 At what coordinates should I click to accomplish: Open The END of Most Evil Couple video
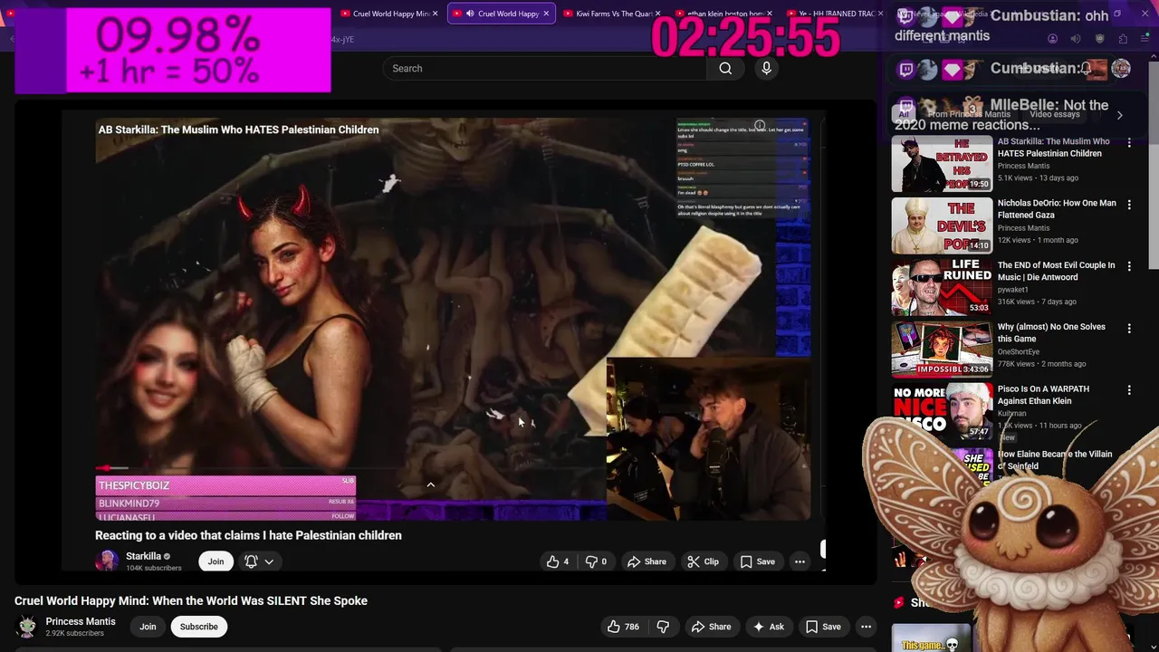(1056, 271)
